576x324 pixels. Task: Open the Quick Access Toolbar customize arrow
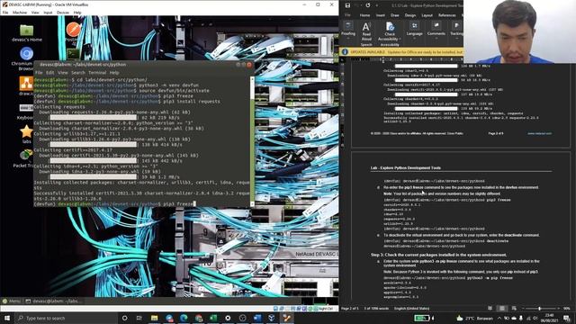tap(377, 5)
